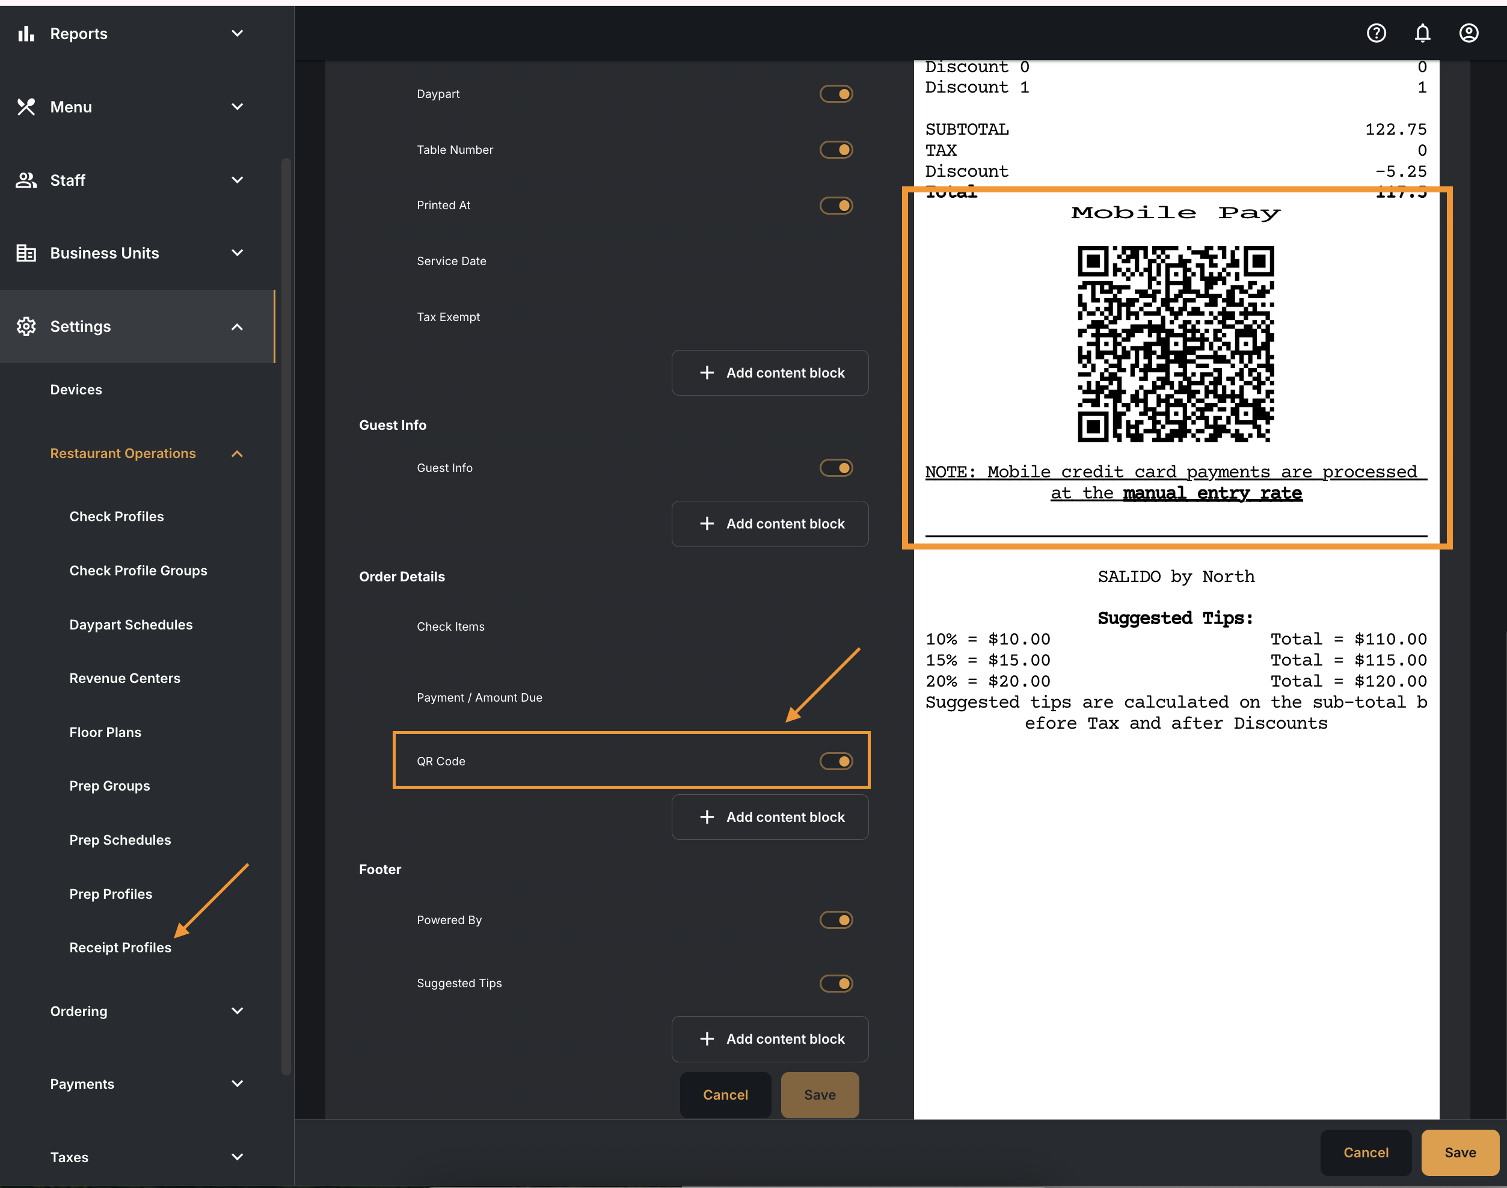The image size is (1507, 1188).
Task: Click the Mobile Pay heading in preview
Action: [1176, 213]
